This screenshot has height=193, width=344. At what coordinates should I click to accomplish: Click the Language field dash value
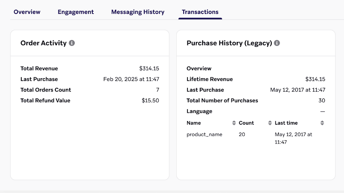click(x=322, y=111)
